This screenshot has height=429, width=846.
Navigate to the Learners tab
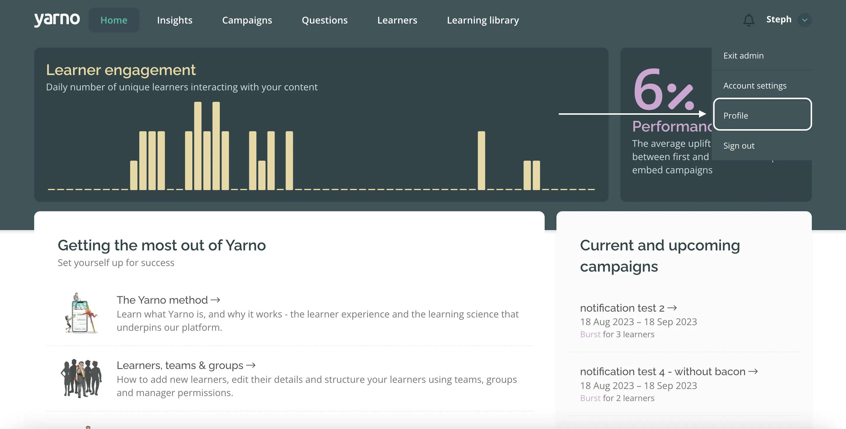(397, 20)
